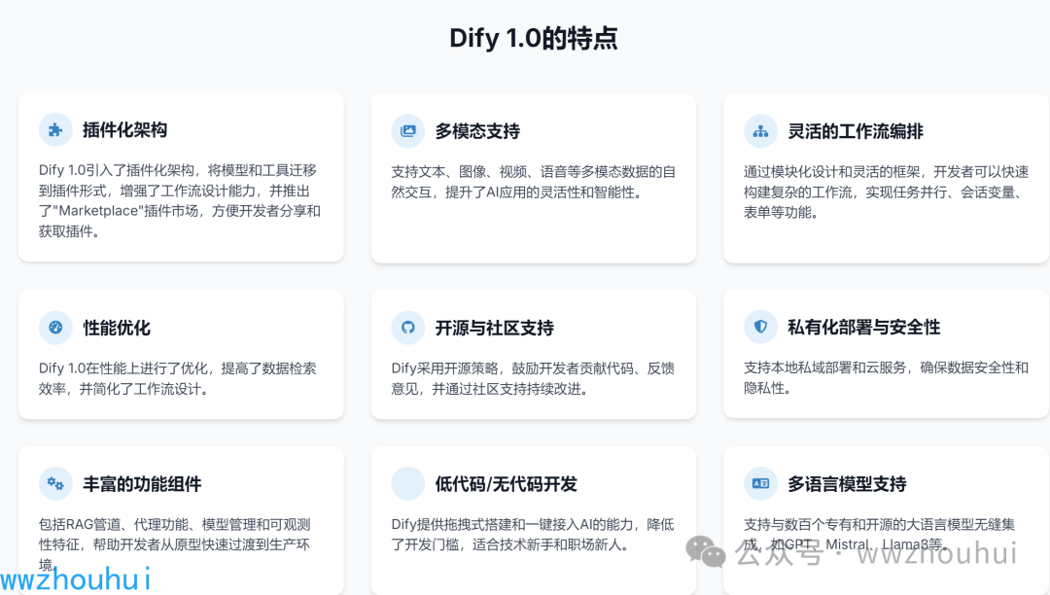
Task: Click the shield icon beside 私有化部署与安全性
Action: [760, 328]
